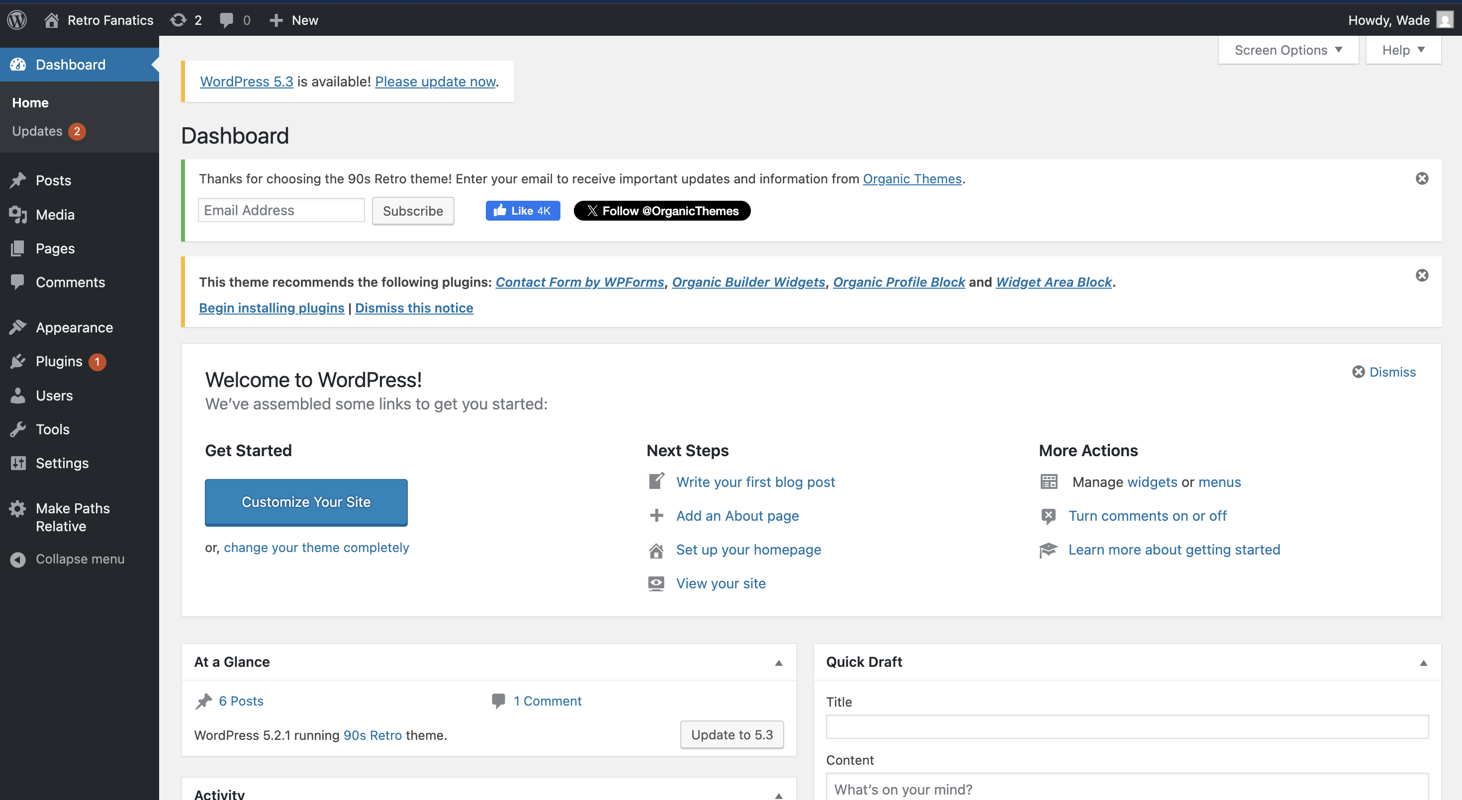Open the Help dropdown tab
This screenshot has height=800, width=1462.
(1403, 51)
